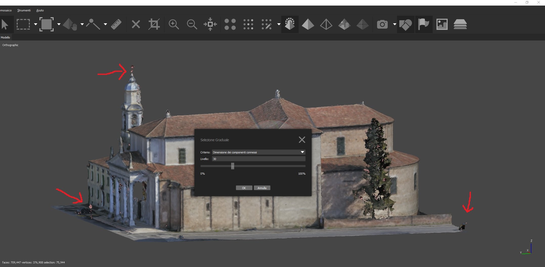Toggle Show cameras icon

pyautogui.click(x=382, y=24)
